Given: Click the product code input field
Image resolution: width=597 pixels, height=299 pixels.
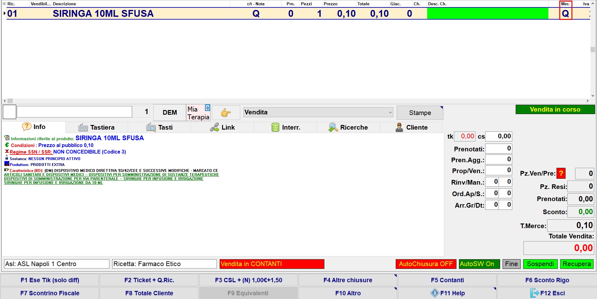Looking at the screenshot, I should 74,112.
